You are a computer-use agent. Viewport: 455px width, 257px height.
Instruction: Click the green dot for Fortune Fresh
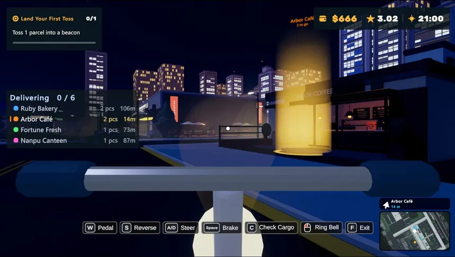(x=16, y=130)
